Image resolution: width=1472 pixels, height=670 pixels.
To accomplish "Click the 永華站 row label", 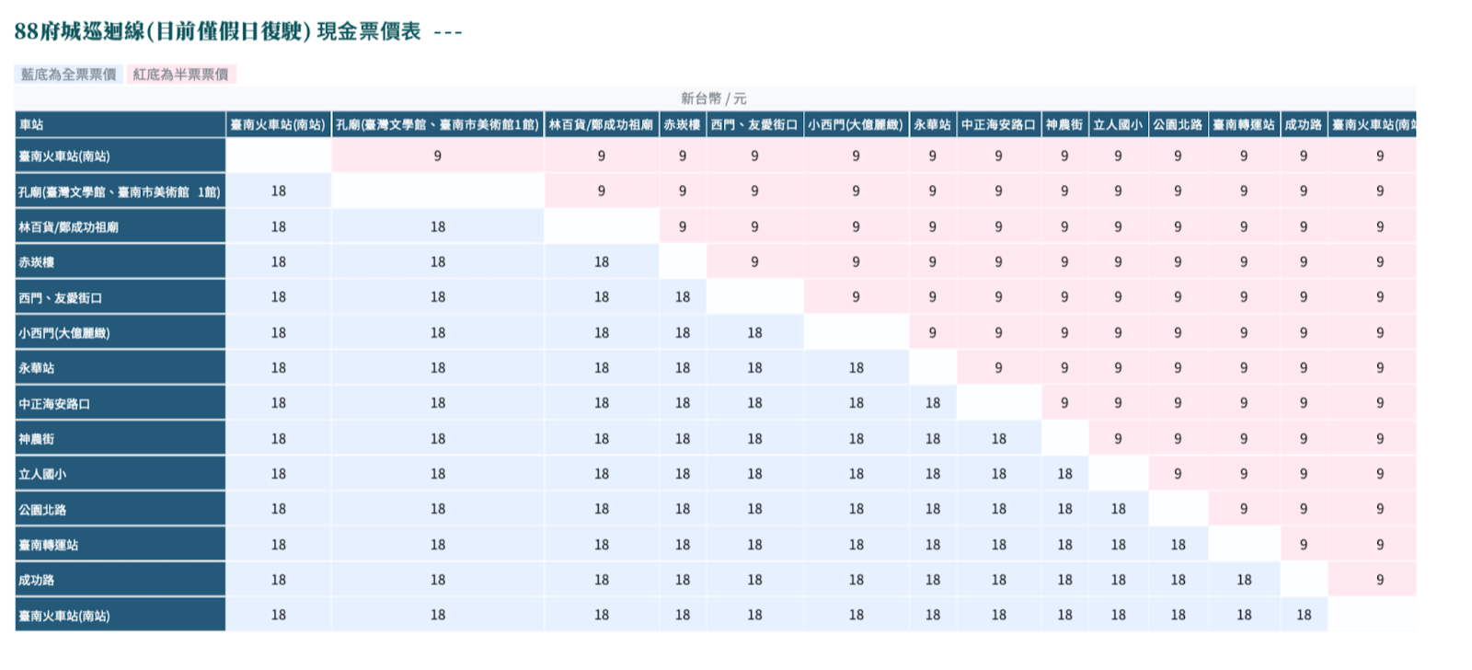I will pos(121,368).
